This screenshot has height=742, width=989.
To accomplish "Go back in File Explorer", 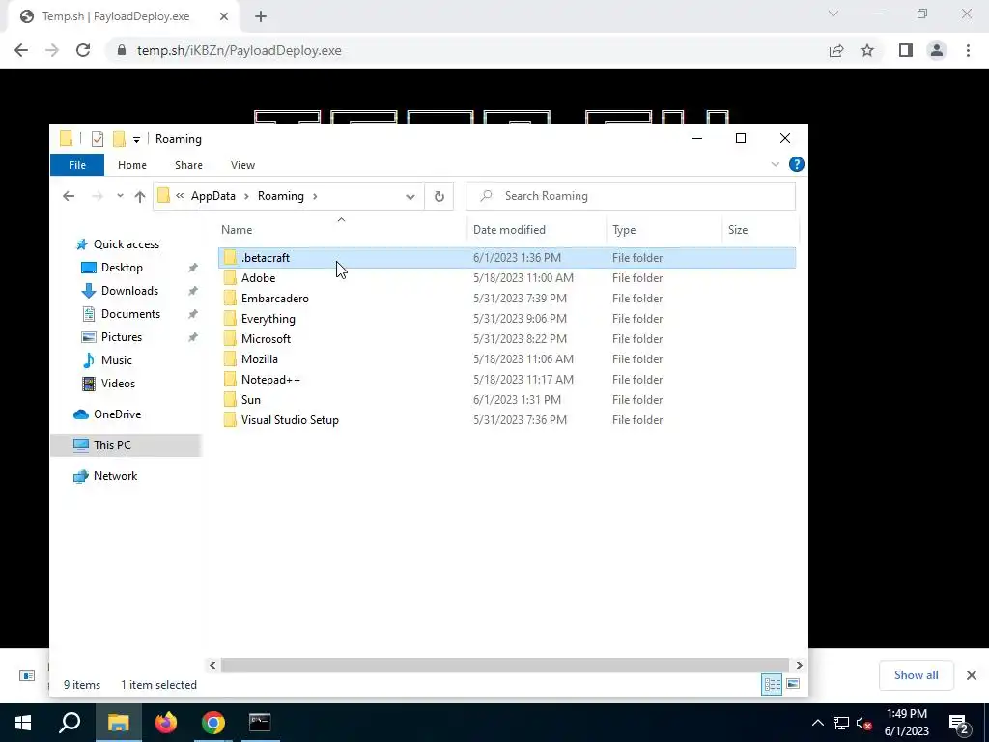I will 69,196.
